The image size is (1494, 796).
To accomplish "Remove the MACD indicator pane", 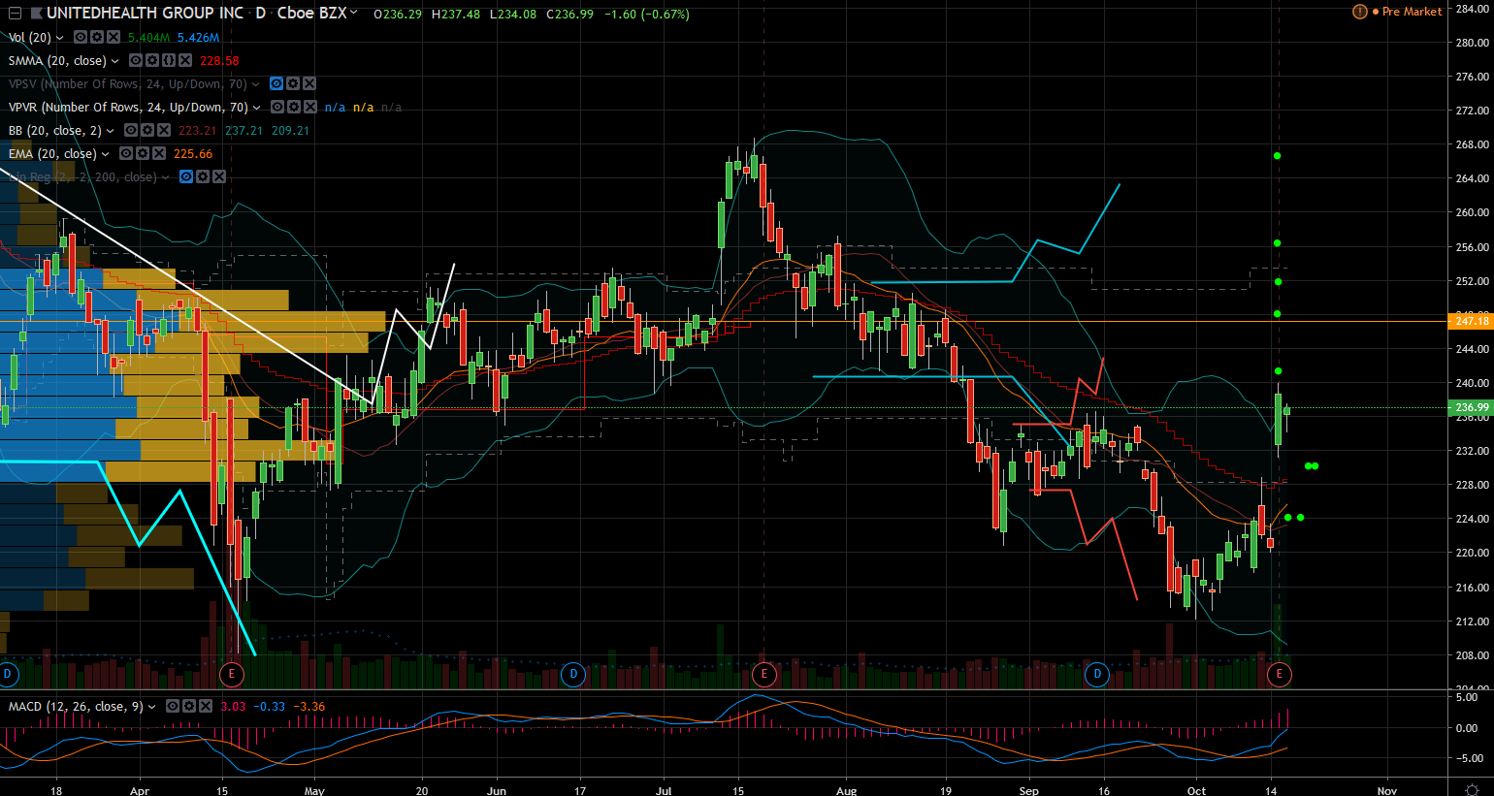I will [x=205, y=706].
